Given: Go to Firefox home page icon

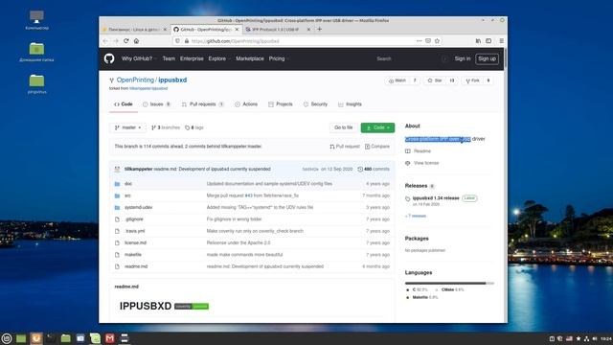Looking at the screenshot, I should click(x=136, y=40).
